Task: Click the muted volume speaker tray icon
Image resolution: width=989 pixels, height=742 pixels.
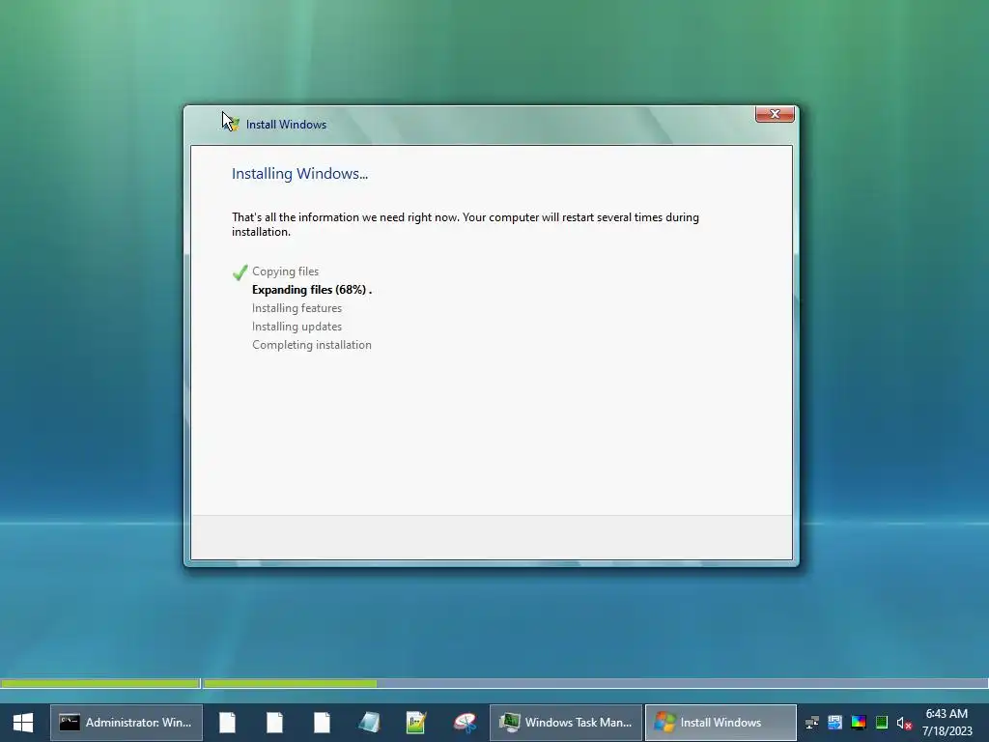Action: (904, 723)
